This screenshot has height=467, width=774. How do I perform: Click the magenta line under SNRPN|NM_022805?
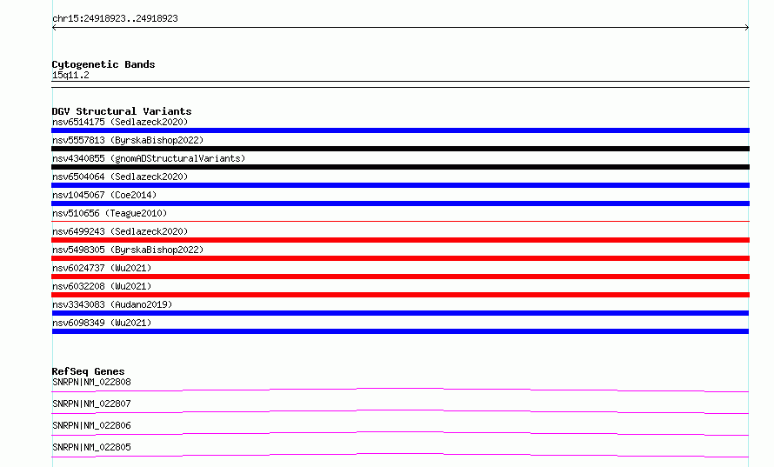pyautogui.click(x=400, y=455)
